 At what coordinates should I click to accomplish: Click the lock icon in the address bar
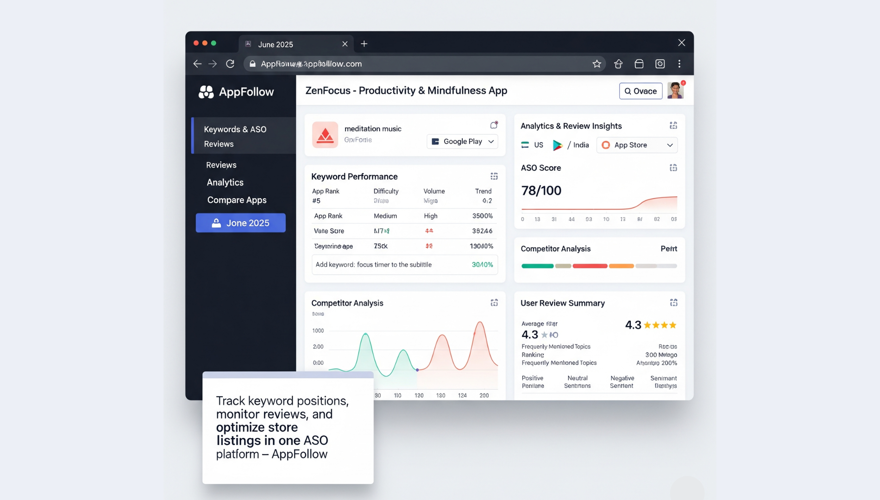(252, 64)
